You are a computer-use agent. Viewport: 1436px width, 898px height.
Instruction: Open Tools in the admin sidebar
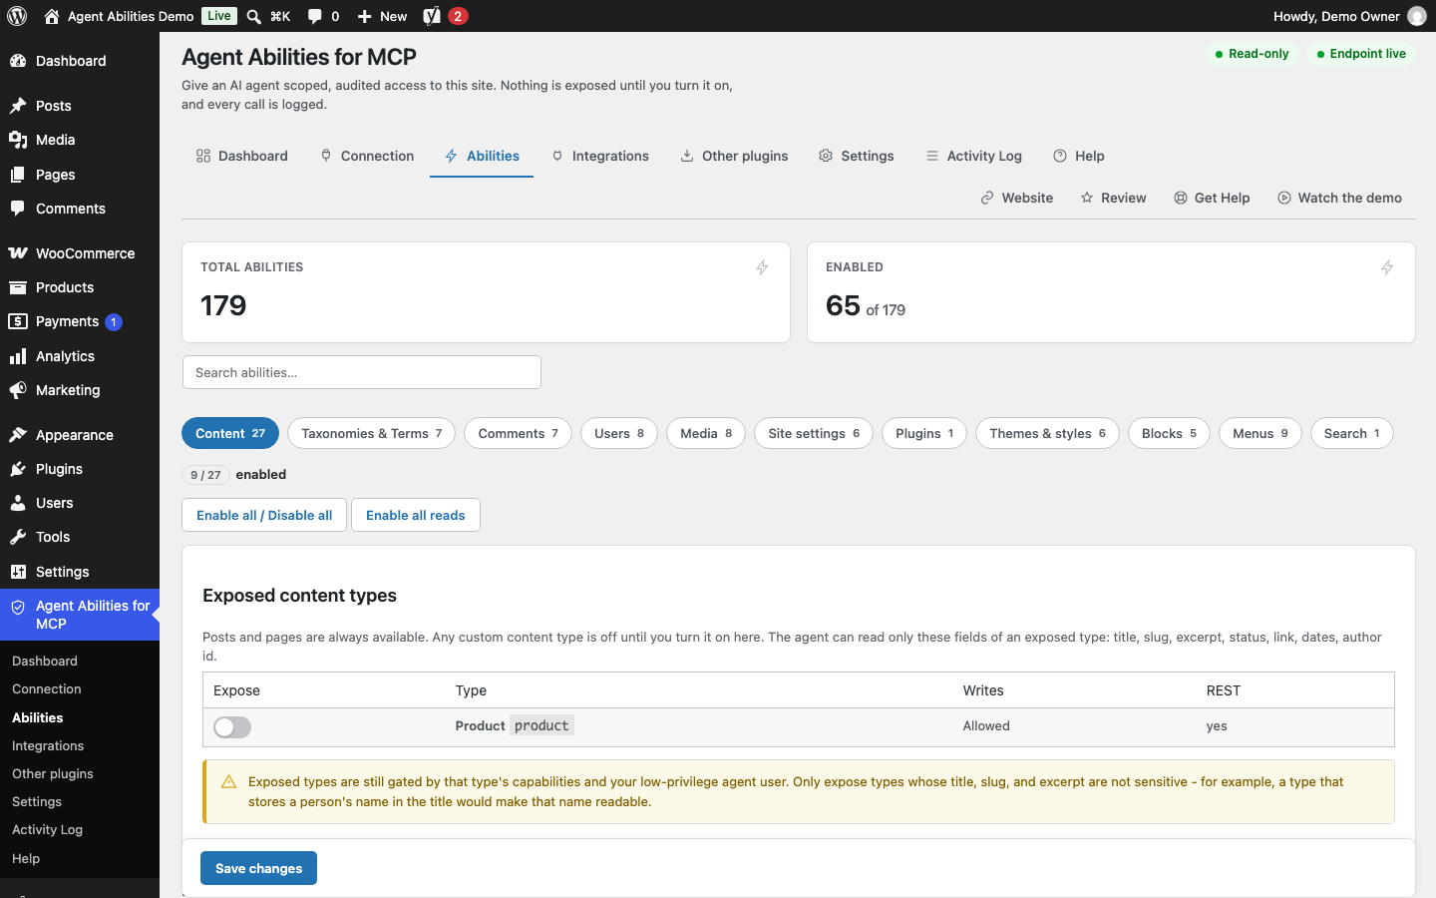point(80,537)
